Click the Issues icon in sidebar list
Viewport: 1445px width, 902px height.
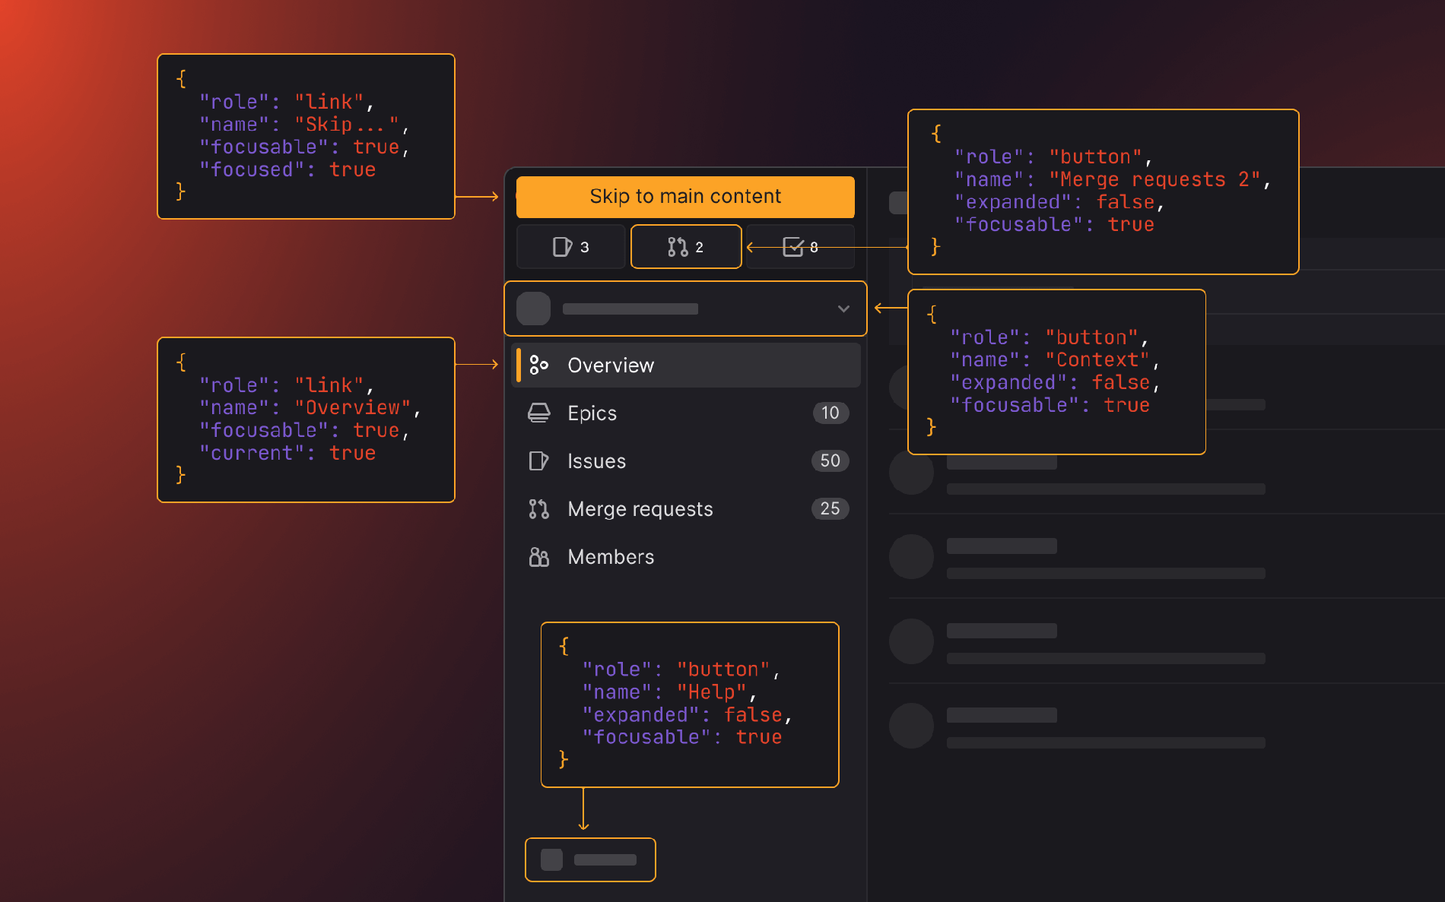538,461
